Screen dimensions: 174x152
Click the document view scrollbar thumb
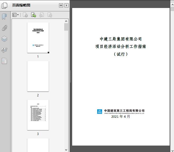coord(172,9)
